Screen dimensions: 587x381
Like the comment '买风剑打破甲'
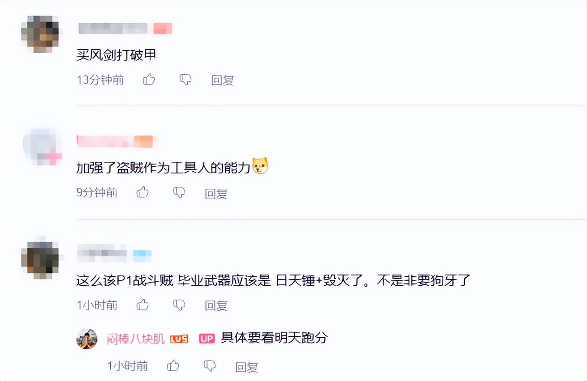point(149,80)
